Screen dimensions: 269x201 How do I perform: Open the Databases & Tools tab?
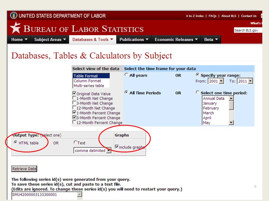tap(93, 39)
